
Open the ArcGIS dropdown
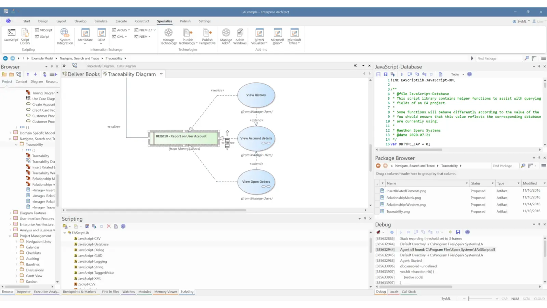(x=121, y=30)
